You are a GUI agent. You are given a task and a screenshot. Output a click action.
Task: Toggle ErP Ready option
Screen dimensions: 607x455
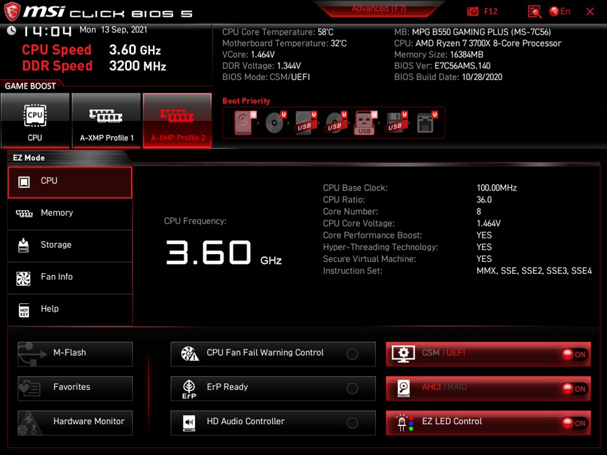click(x=273, y=388)
